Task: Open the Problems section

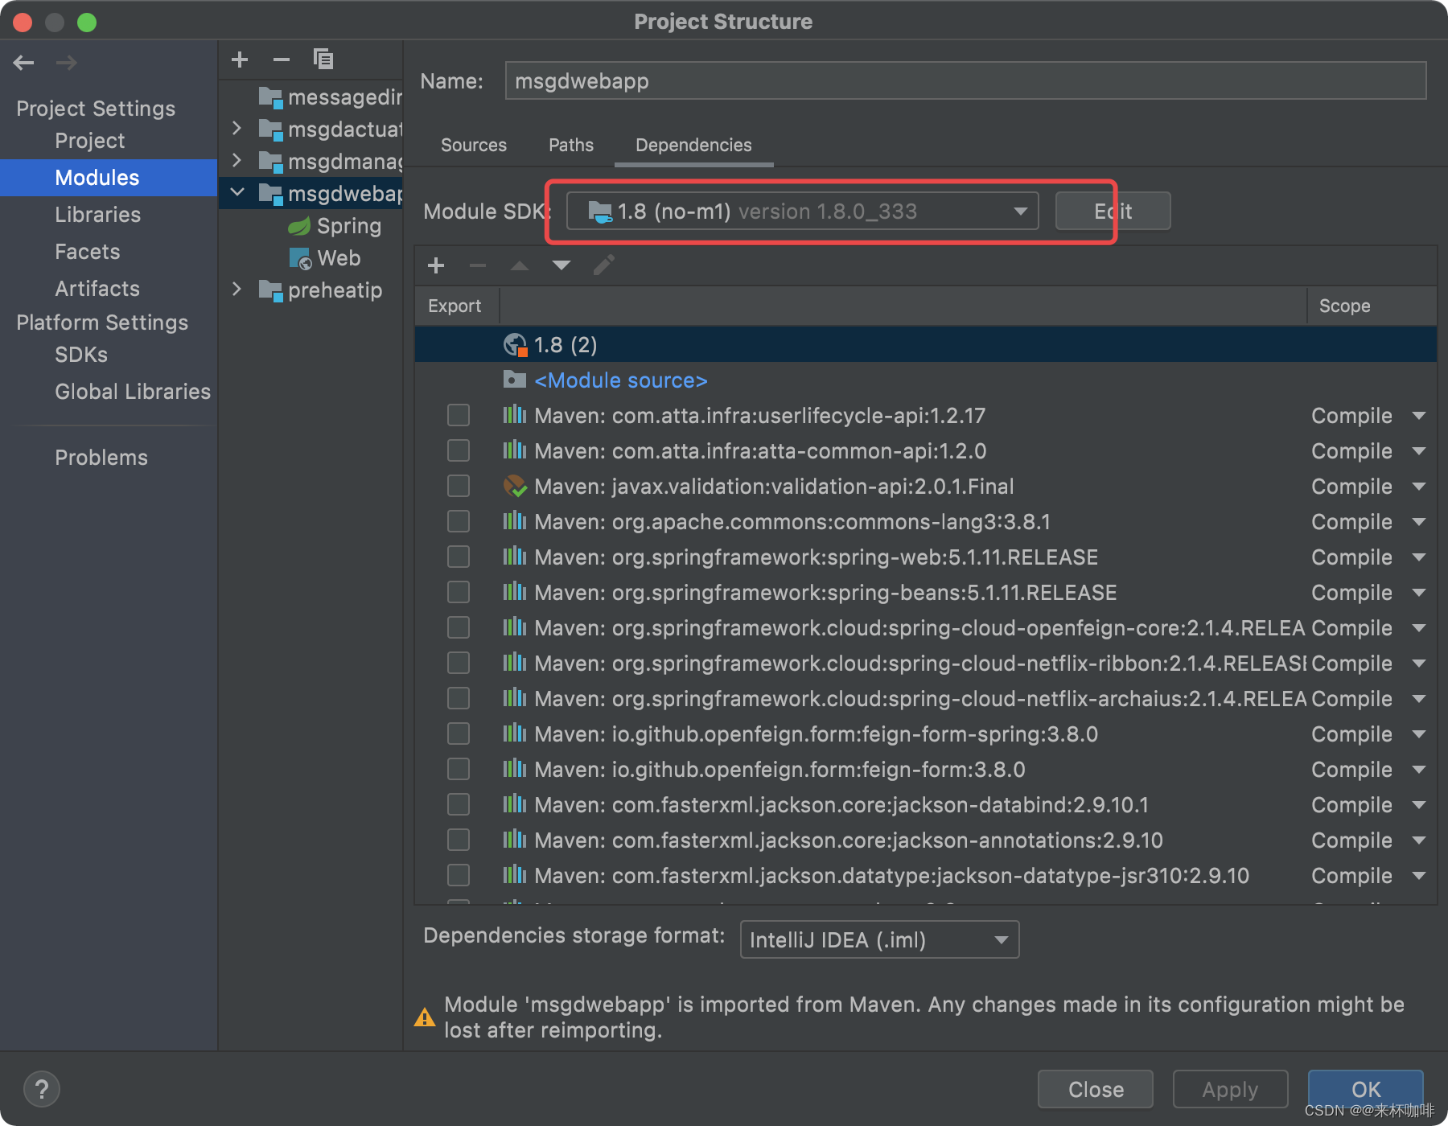Action: point(101,458)
